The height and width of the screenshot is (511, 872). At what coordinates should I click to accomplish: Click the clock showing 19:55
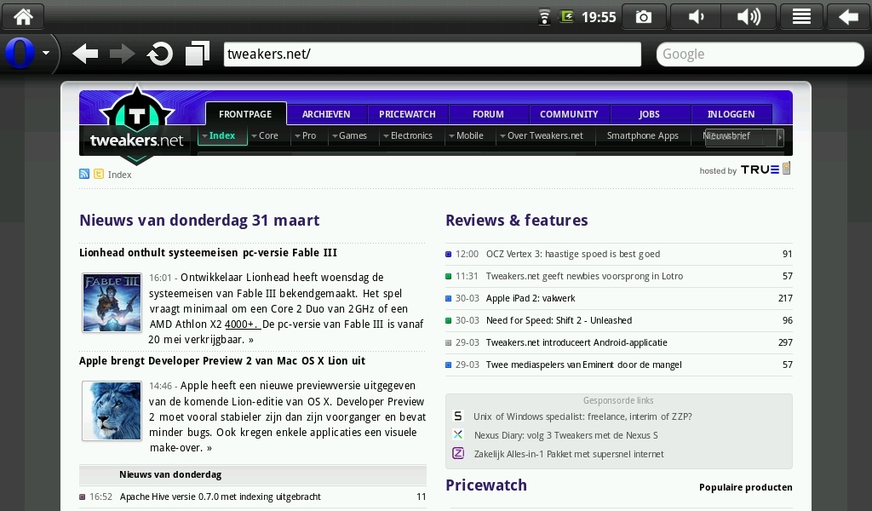[599, 17]
